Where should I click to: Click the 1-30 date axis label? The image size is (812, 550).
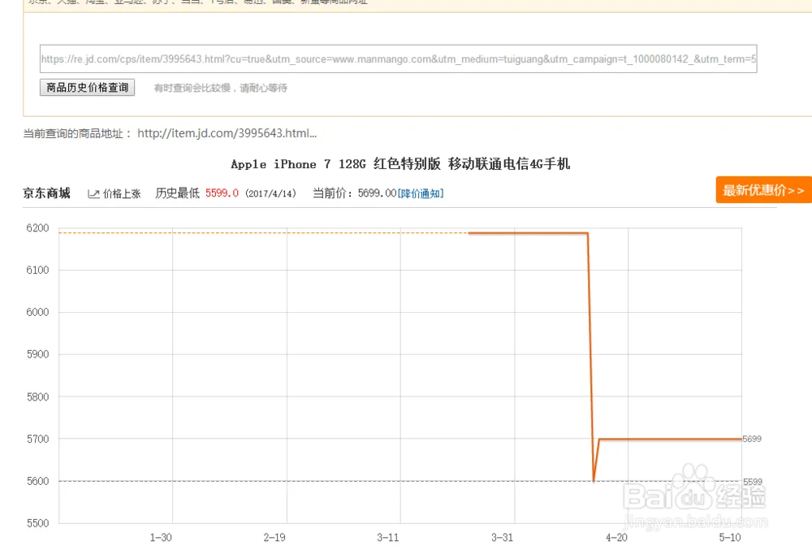coord(161,538)
